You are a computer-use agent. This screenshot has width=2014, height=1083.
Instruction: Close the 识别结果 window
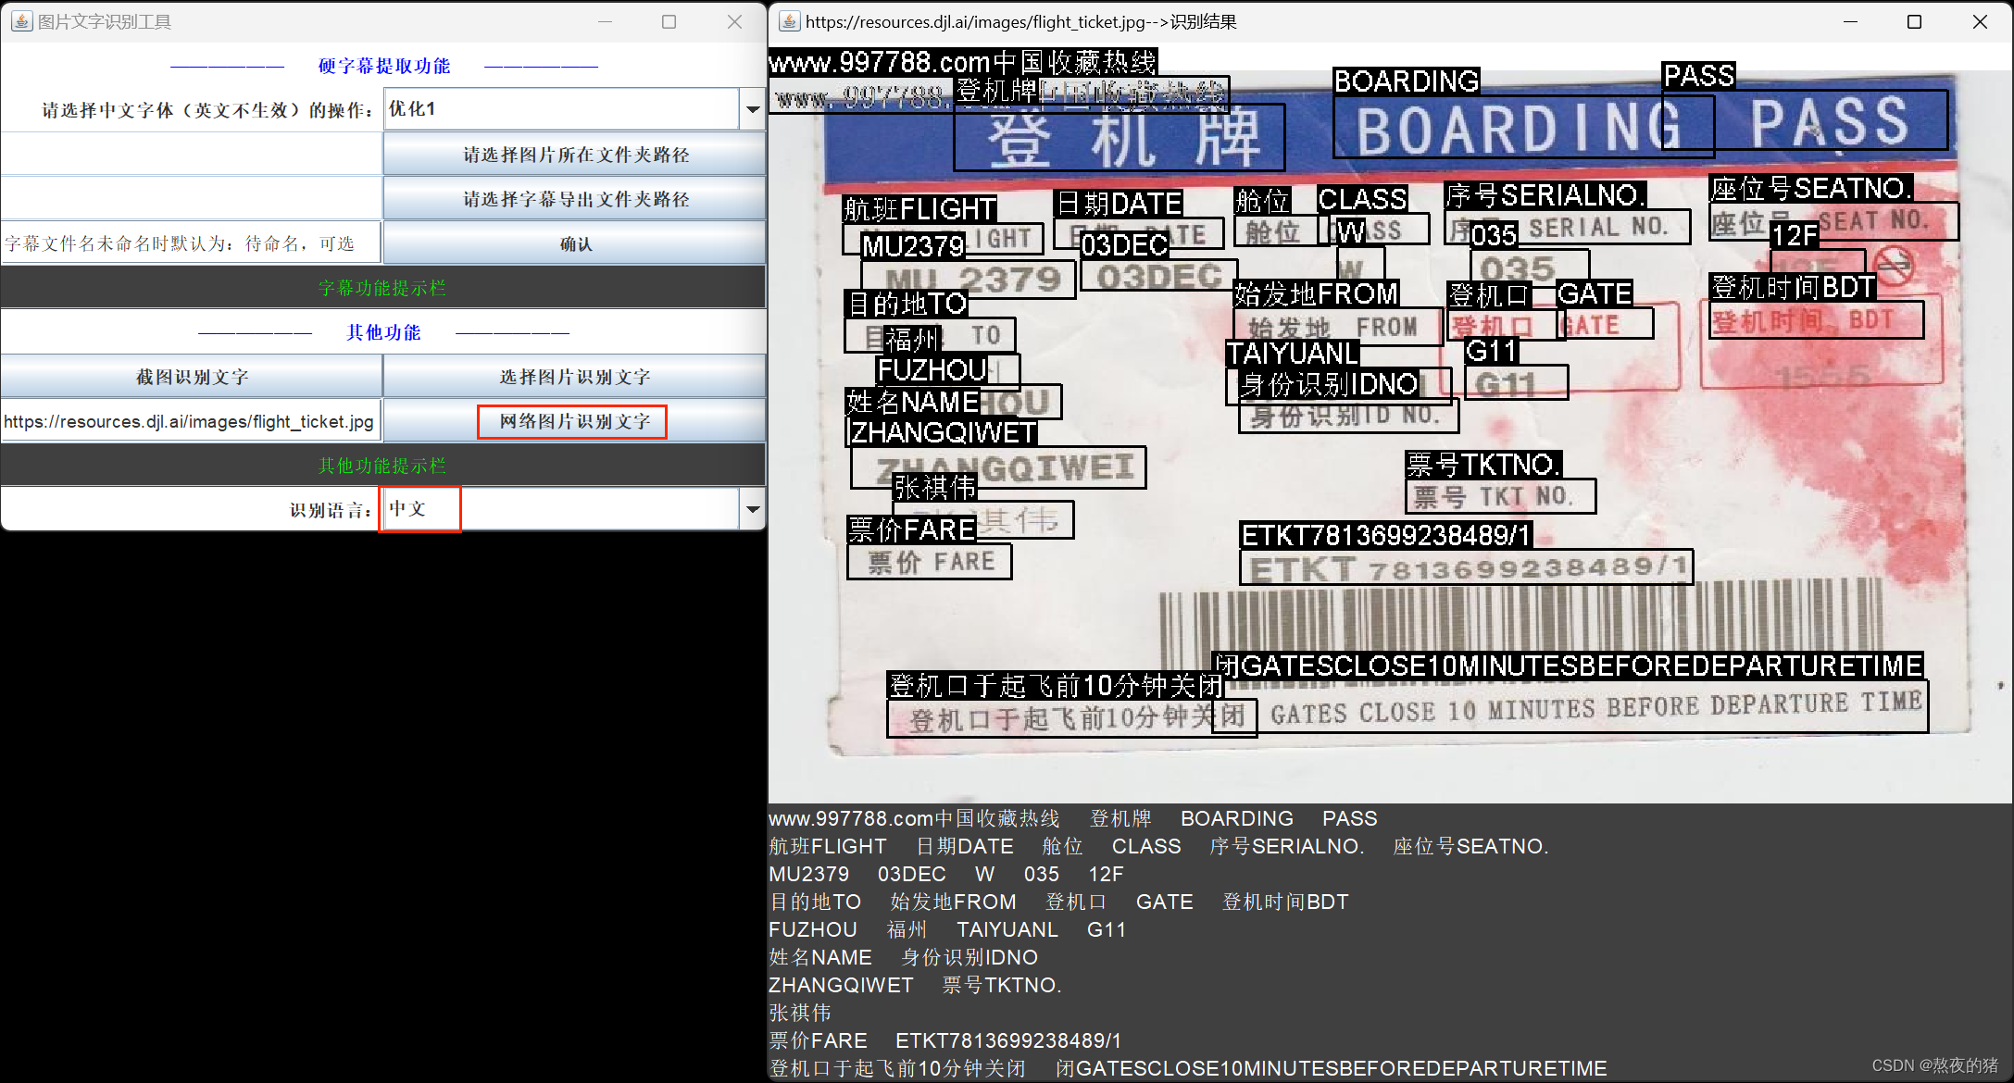[x=1980, y=21]
